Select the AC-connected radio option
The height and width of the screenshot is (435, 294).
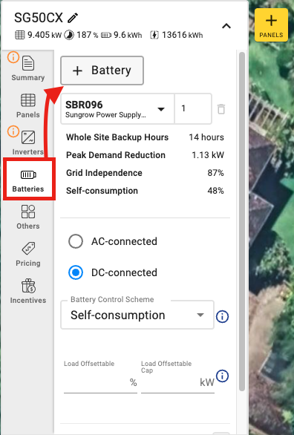point(76,241)
